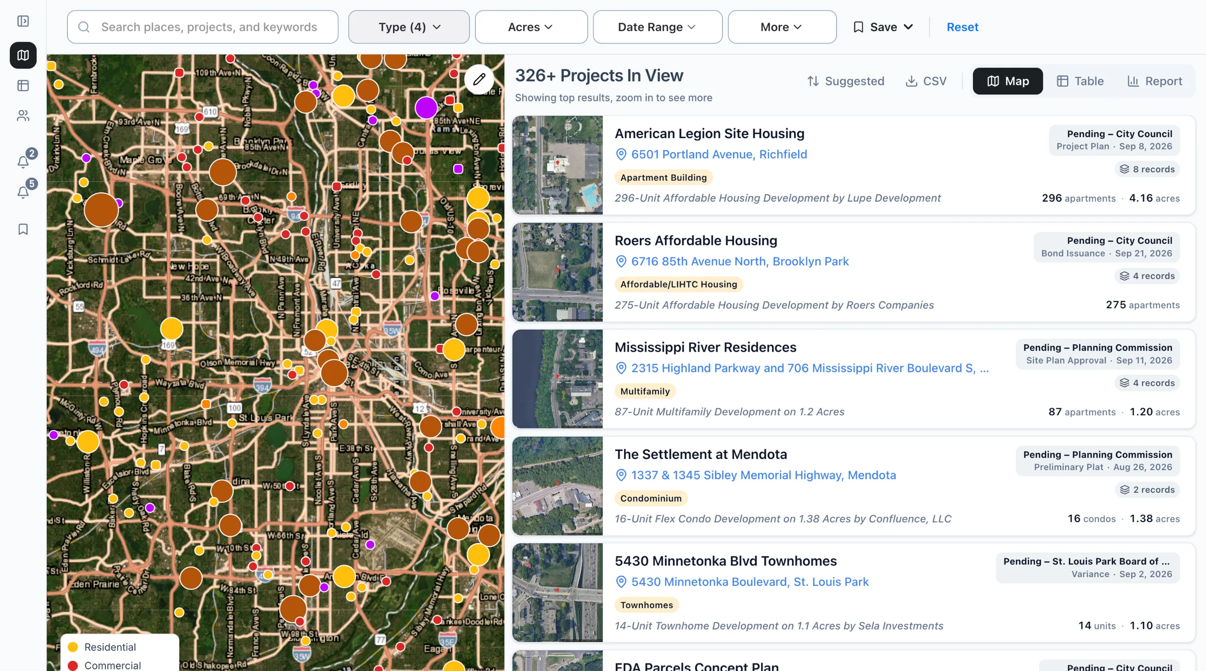Screen dimensions: 1206x671
Task: Collapse the sidebar panel icon
Action: [23, 21]
